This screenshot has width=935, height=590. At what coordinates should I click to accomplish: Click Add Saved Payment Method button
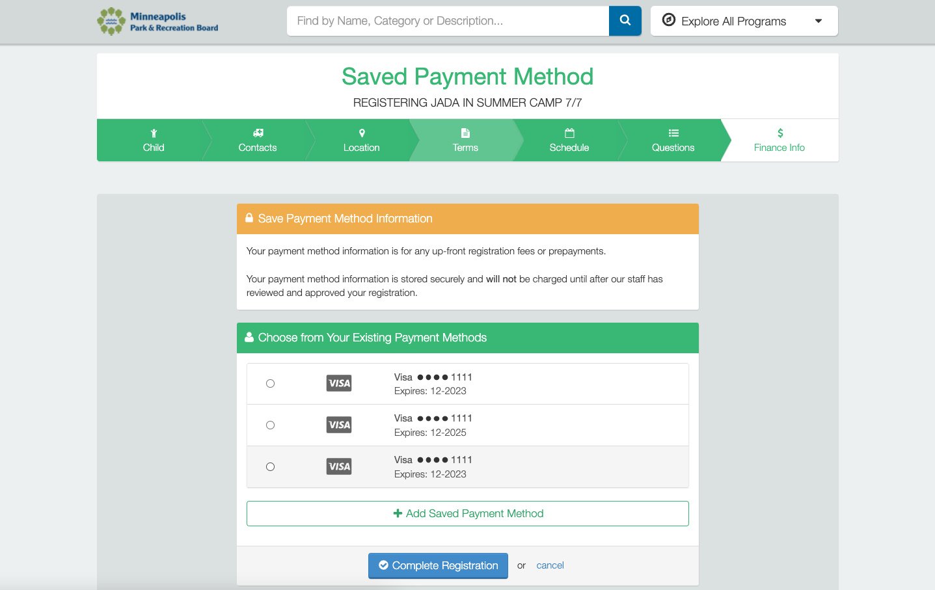[x=467, y=514]
